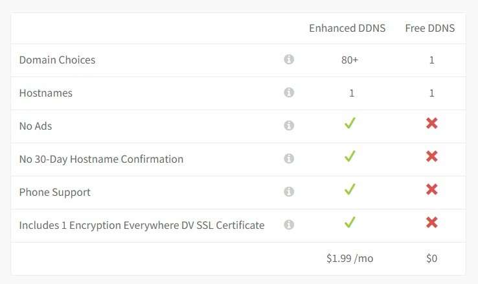The width and height of the screenshot is (478, 284).
Task: Click the green checkmark for No Ads
Action: [x=350, y=123]
